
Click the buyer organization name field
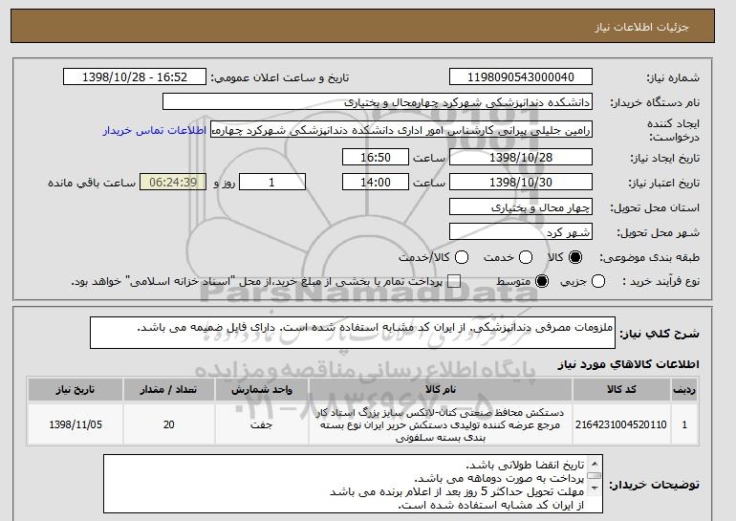tap(378, 102)
